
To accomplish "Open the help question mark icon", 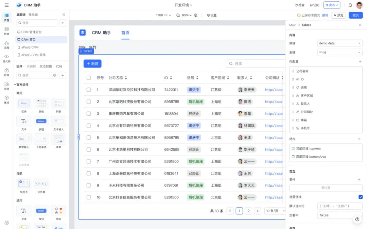I will [357, 219].
